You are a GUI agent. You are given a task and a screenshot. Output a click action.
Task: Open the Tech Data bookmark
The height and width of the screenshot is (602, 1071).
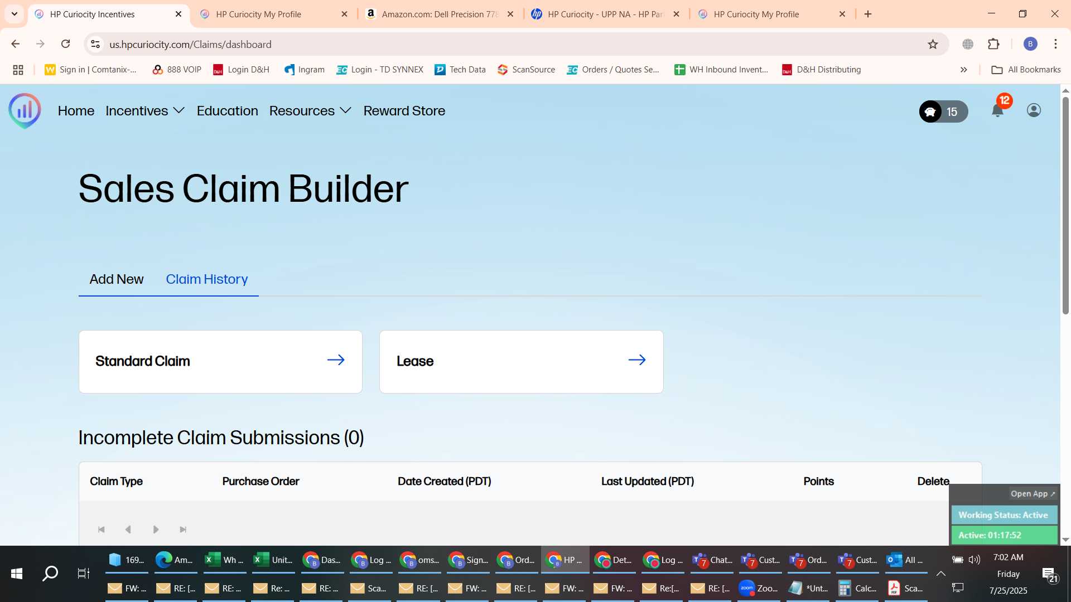[460, 70]
